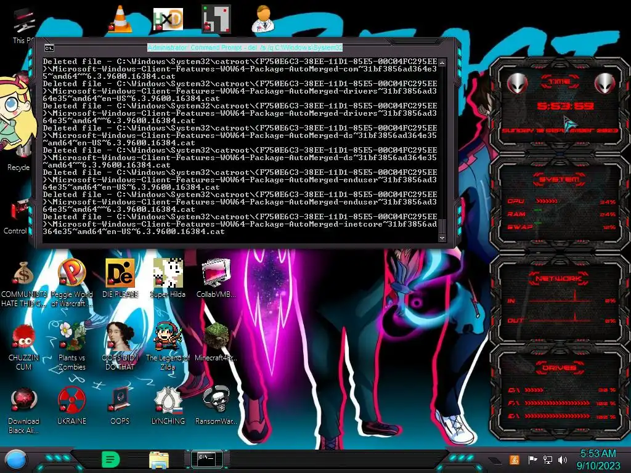The width and height of the screenshot is (631, 473).
Task: Switch to Command Prompt taskbar button
Action: pos(207,459)
